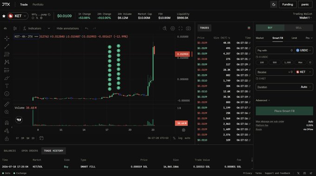Click the time axis settings circle icon
This screenshot has height=176, width=316.
point(184,130)
